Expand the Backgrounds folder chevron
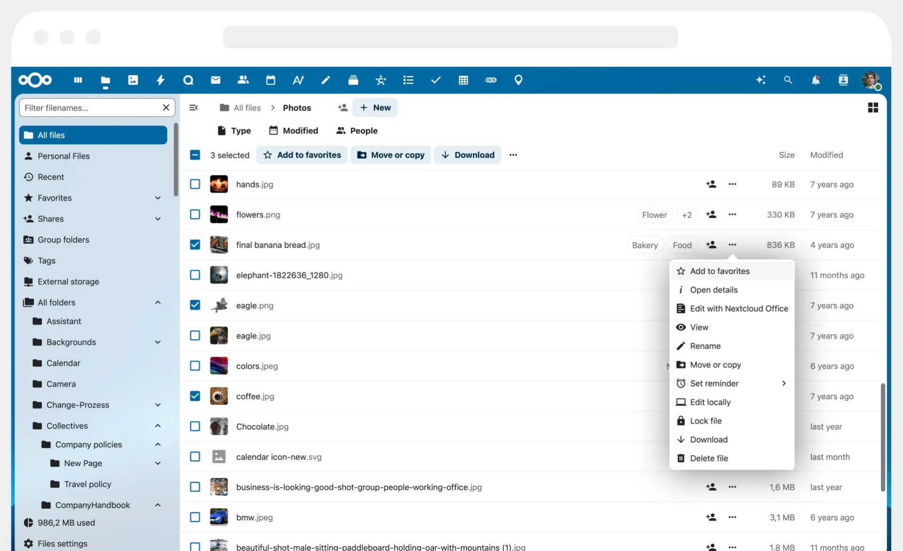This screenshot has width=903, height=551. point(158,342)
